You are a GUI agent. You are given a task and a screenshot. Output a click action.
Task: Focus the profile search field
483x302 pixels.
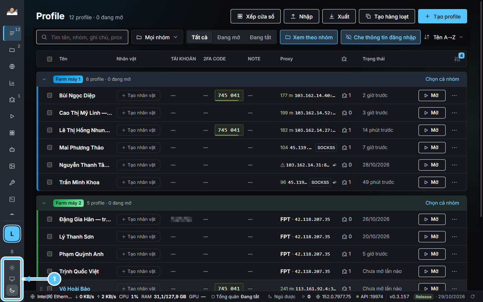click(x=82, y=37)
